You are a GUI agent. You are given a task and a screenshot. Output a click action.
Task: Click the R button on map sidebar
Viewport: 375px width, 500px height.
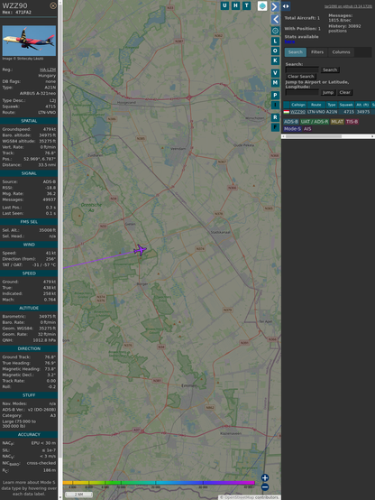coord(275,117)
